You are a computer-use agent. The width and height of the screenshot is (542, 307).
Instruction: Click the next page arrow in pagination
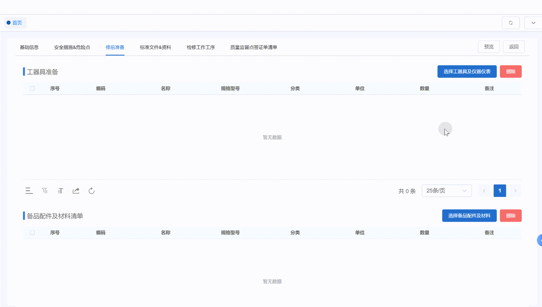tap(515, 191)
